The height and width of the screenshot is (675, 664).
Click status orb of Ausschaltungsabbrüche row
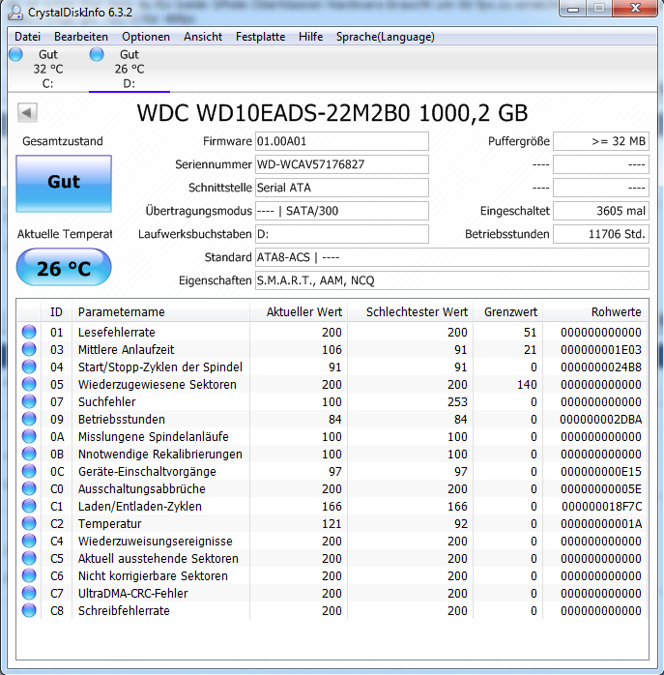click(29, 488)
